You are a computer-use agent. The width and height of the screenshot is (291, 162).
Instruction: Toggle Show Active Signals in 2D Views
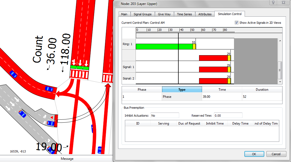coord(236,23)
